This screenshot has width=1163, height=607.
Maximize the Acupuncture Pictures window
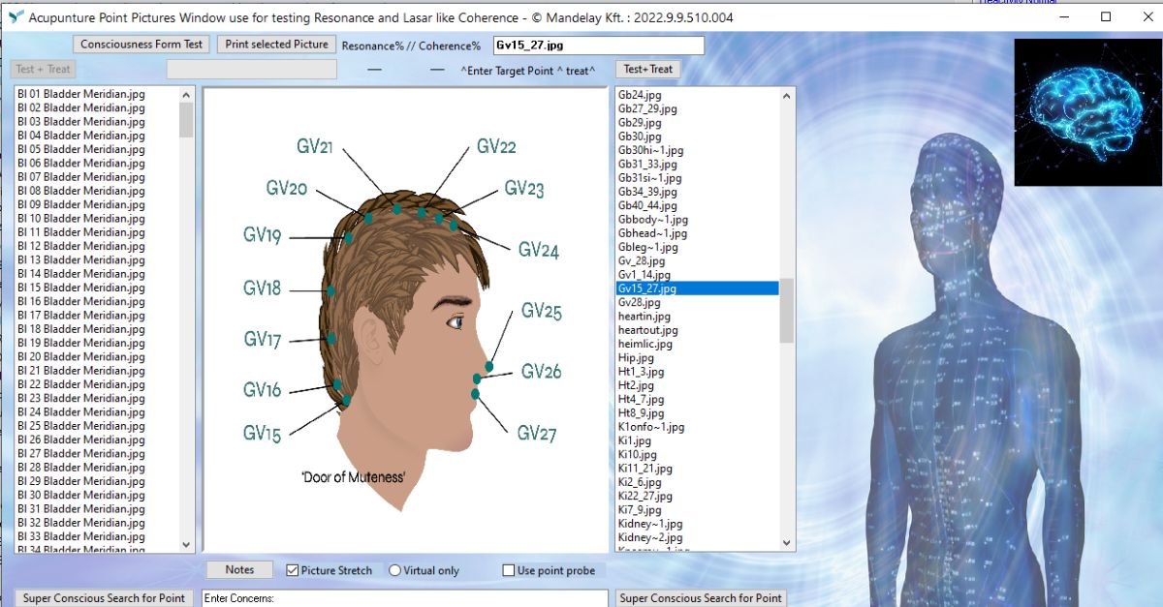pos(1107,16)
